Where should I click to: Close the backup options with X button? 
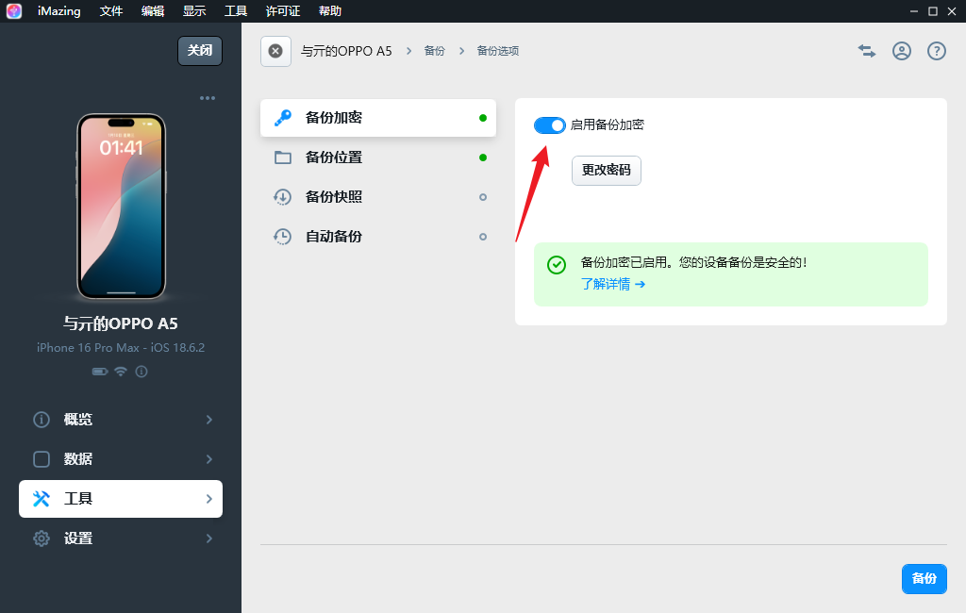click(x=275, y=51)
